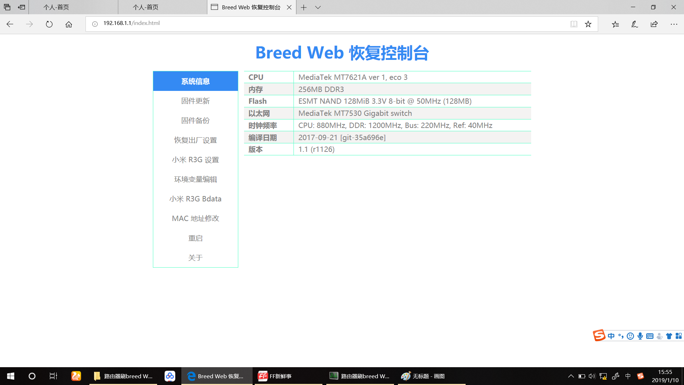Viewport: 684px width, 385px height.
Task: Add this page to favorites star
Action: 588,24
